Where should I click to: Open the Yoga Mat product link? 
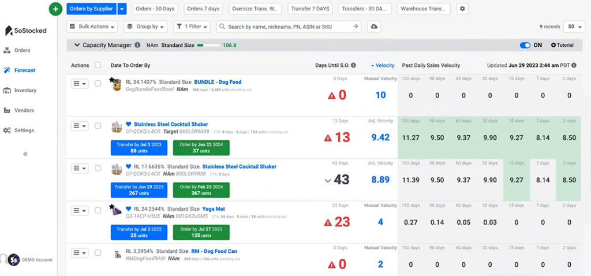[x=214, y=208]
